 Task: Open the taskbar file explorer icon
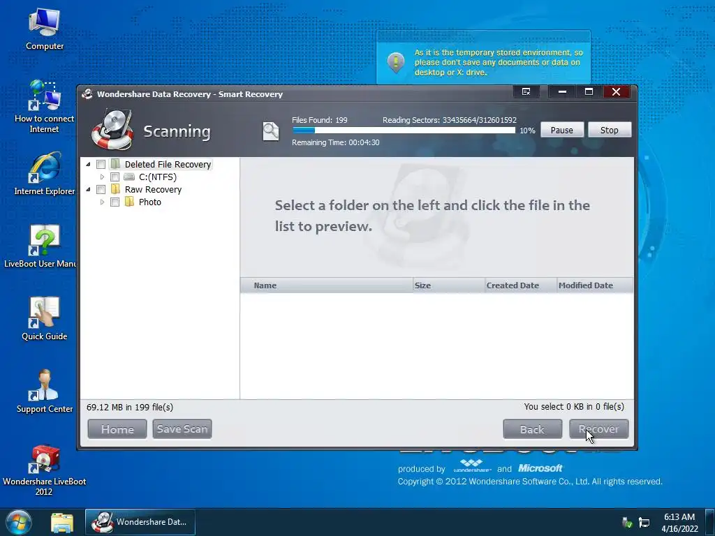tap(62, 522)
